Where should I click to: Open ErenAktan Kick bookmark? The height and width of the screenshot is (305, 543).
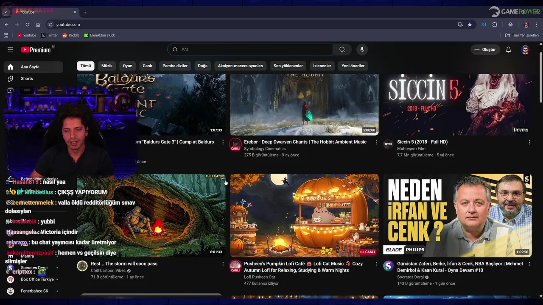(x=99, y=36)
